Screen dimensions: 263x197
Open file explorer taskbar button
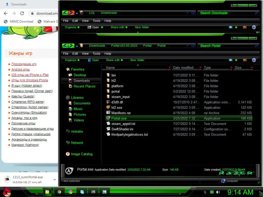click(x=47, y=192)
